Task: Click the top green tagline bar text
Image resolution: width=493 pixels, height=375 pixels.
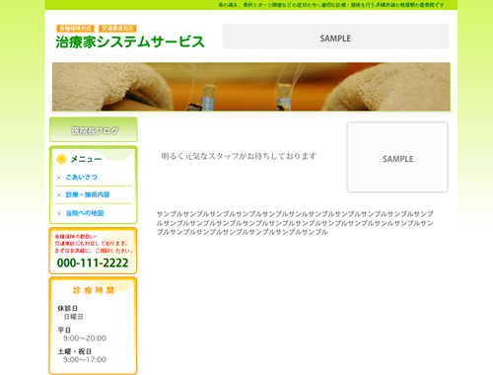Action: click(x=331, y=5)
